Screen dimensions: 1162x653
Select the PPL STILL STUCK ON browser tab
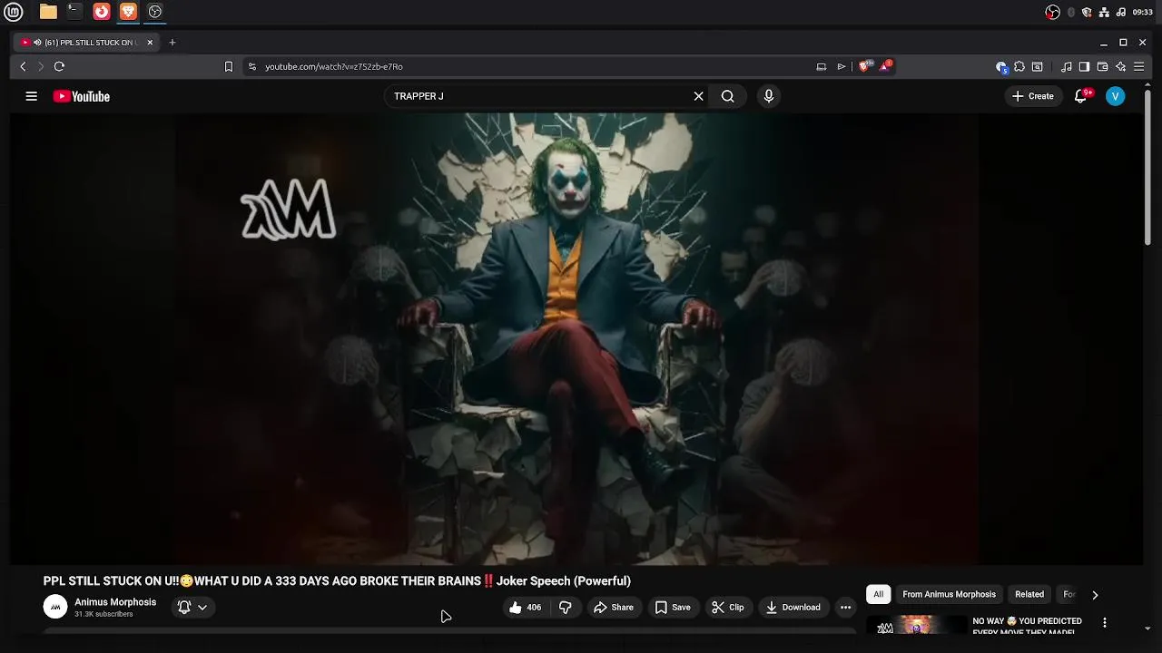pos(85,42)
